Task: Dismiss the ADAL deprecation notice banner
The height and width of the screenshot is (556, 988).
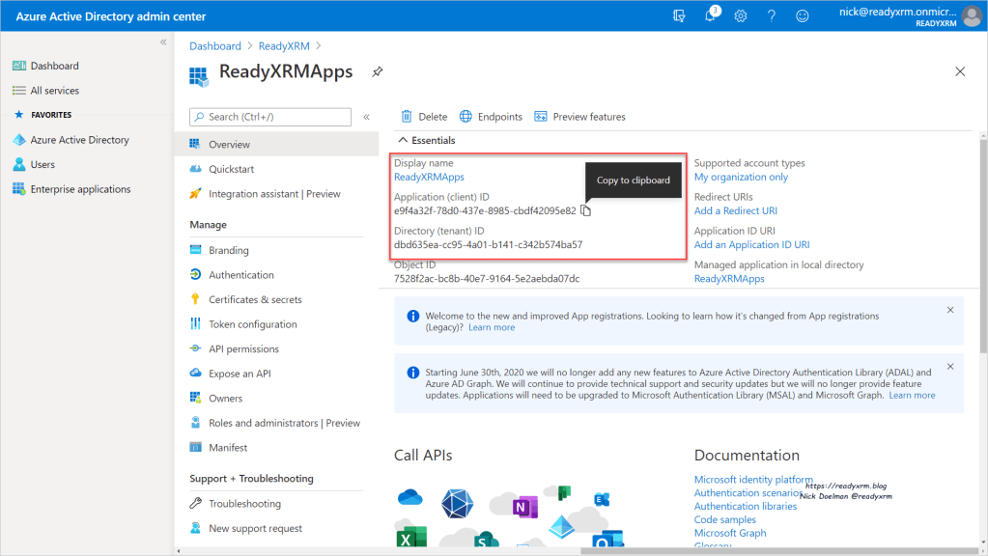Action: pyautogui.click(x=949, y=367)
